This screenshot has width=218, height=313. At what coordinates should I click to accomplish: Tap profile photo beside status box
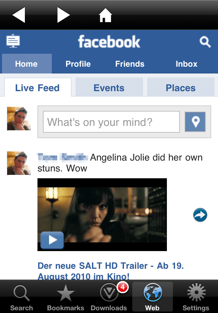[x=19, y=119]
